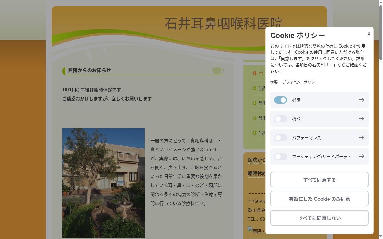Click 有効にした Cookie のみ同意 button

tap(320, 199)
